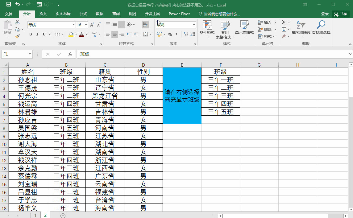The height and width of the screenshot is (218, 353).
Task: Open the number format 常规 dropdown
Action: pos(194,25)
